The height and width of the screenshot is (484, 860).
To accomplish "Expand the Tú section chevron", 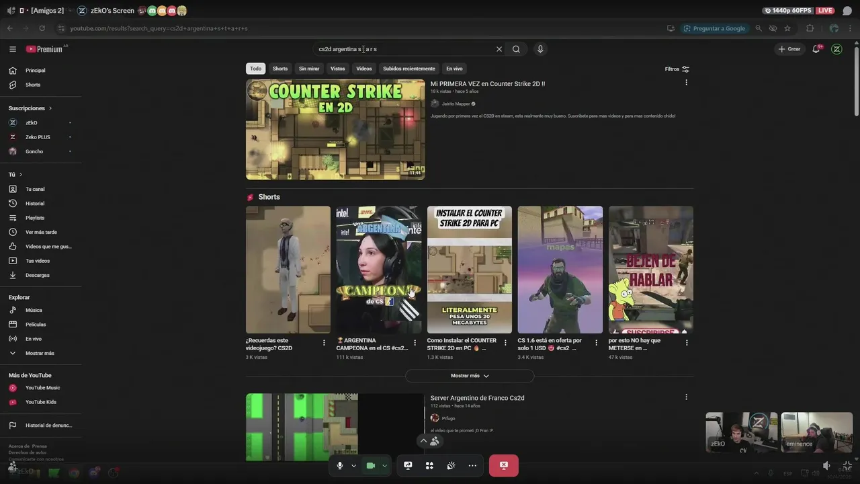I will pos(20,175).
